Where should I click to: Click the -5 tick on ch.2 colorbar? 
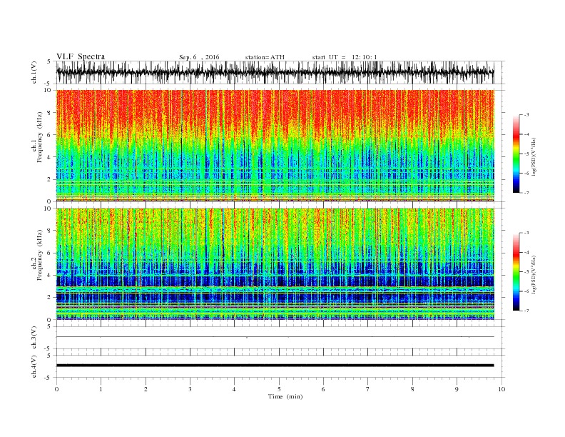click(526, 272)
